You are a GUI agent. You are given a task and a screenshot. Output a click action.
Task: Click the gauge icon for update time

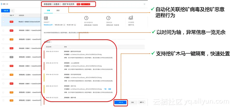108,18
